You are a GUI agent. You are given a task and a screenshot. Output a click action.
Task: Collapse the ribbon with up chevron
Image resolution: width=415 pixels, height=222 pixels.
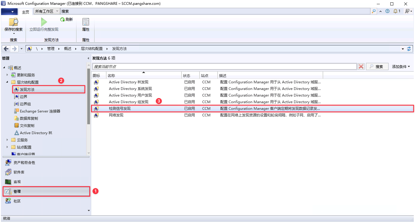pyautogui.click(x=381, y=11)
